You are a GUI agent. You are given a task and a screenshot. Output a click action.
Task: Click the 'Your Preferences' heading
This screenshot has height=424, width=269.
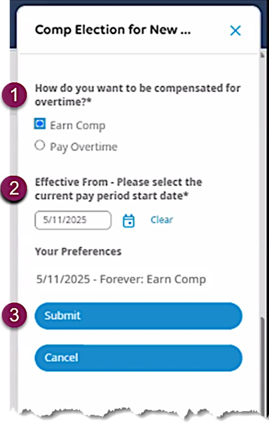pos(78,252)
